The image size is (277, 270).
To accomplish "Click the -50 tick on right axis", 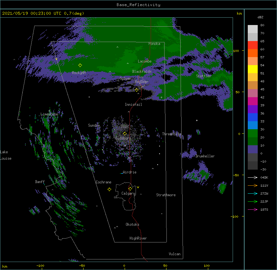I will 236,175.
